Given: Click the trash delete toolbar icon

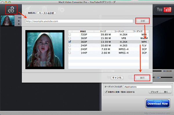Looking at the screenshot, I should coord(44,9).
